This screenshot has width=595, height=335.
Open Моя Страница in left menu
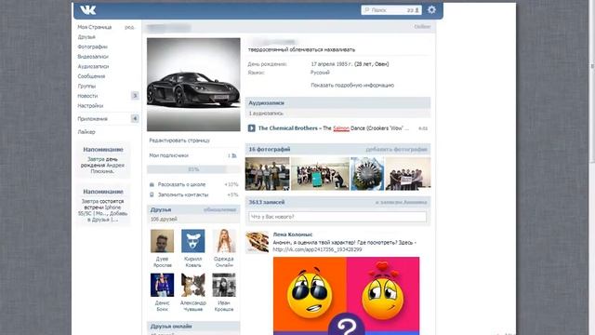[x=95, y=27]
